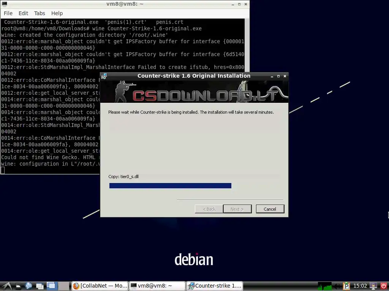The image size is (389, 291).
Task: Open the LXDE start menu icon
Action: (6, 286)
